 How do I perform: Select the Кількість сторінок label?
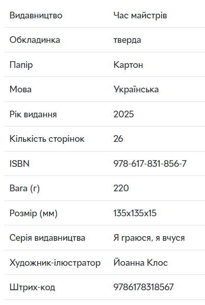click(x=47, y=139)
